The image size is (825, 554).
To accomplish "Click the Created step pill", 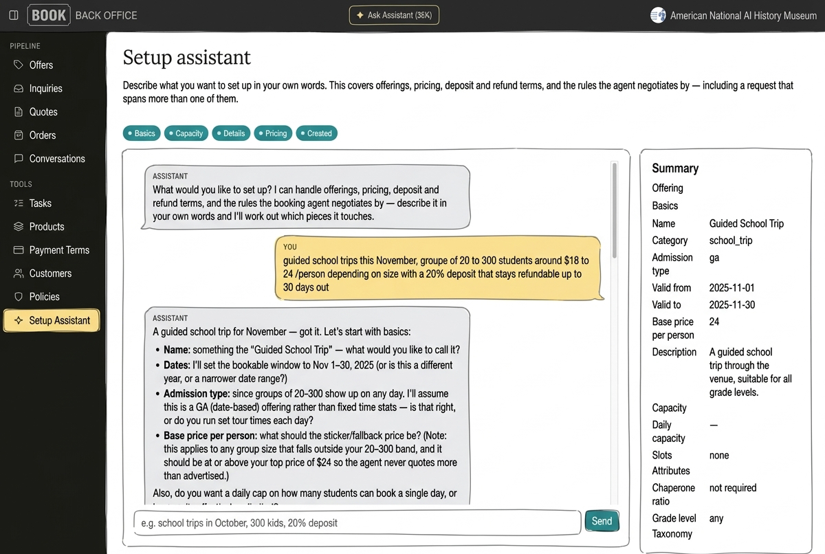I will coord(316,133).
